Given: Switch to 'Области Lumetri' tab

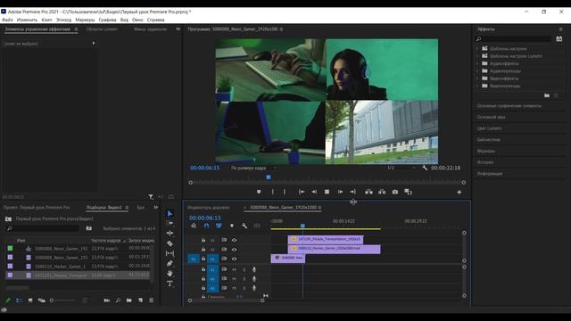Looking at the screenshot, I should coord(102,29).
